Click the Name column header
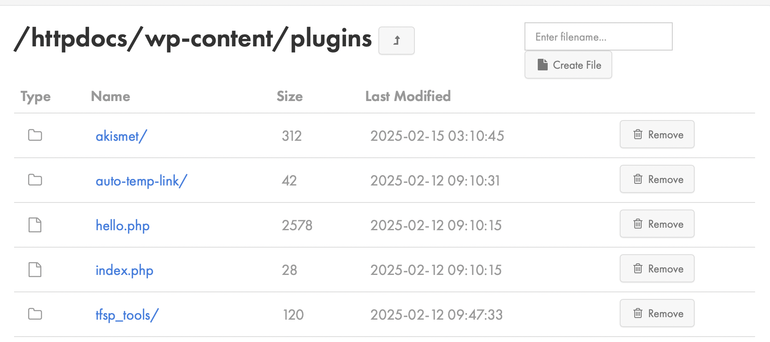770x342 pixels. point(111,96)
